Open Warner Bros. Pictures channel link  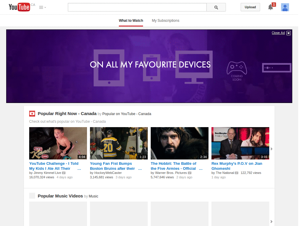pos(171,173)
